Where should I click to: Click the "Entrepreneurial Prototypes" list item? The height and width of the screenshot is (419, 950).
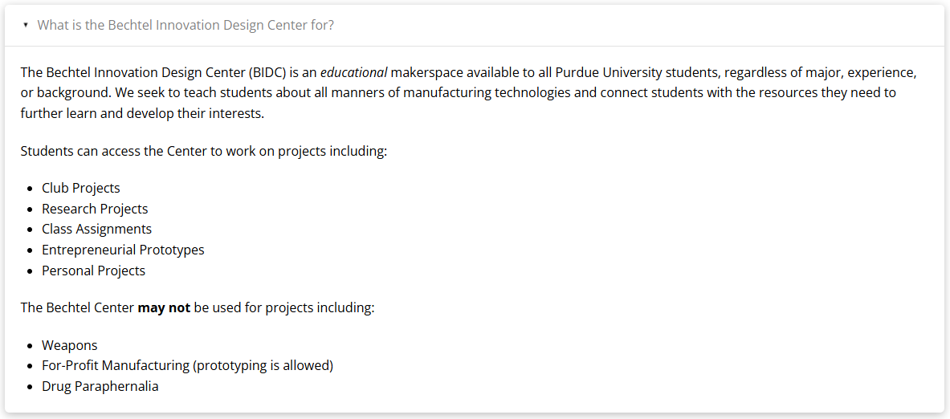point(123,250)
